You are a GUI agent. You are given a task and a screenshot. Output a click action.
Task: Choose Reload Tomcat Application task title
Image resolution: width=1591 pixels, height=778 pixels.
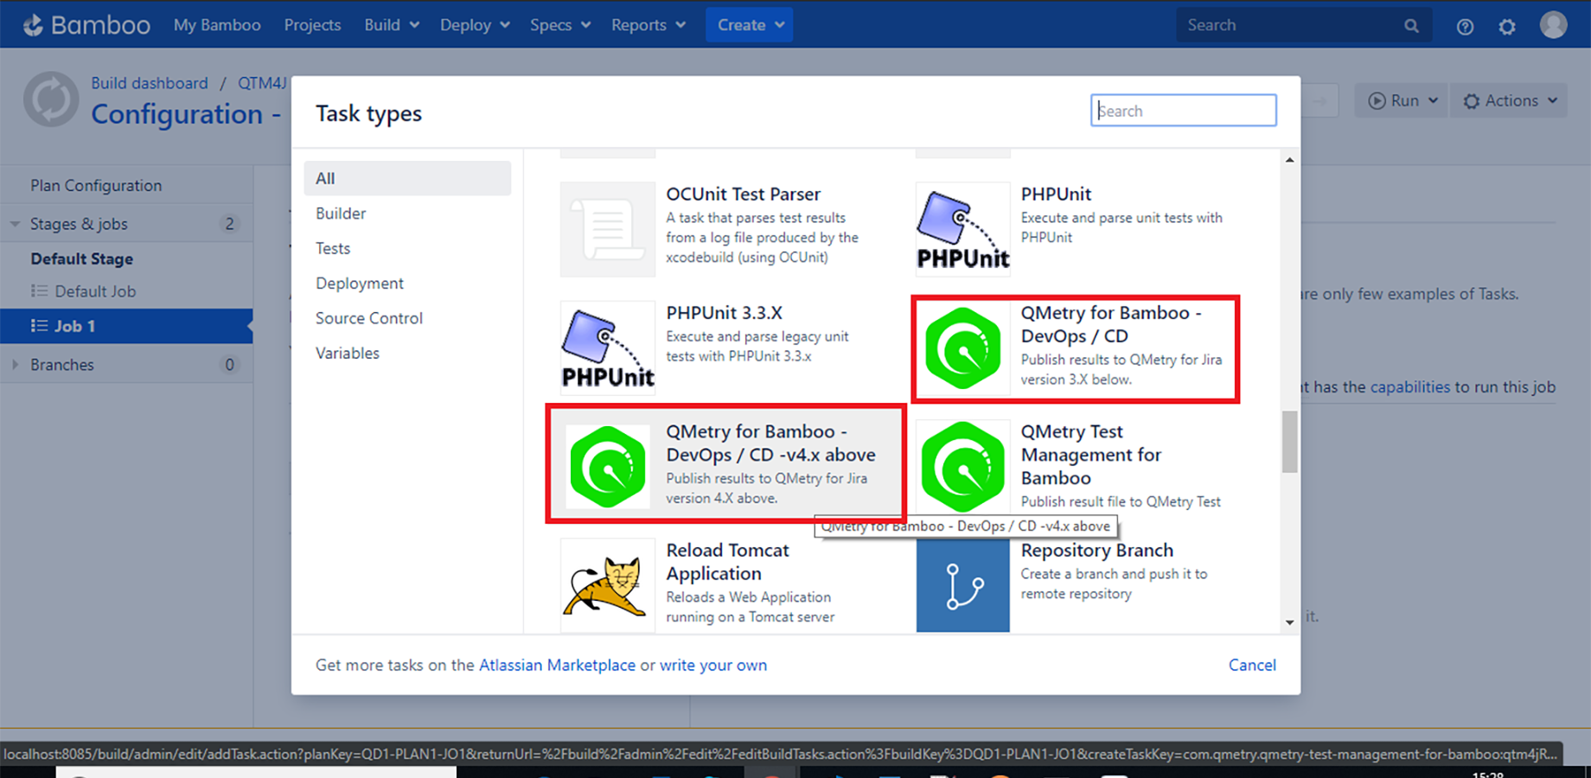click(x=727, y=562)
